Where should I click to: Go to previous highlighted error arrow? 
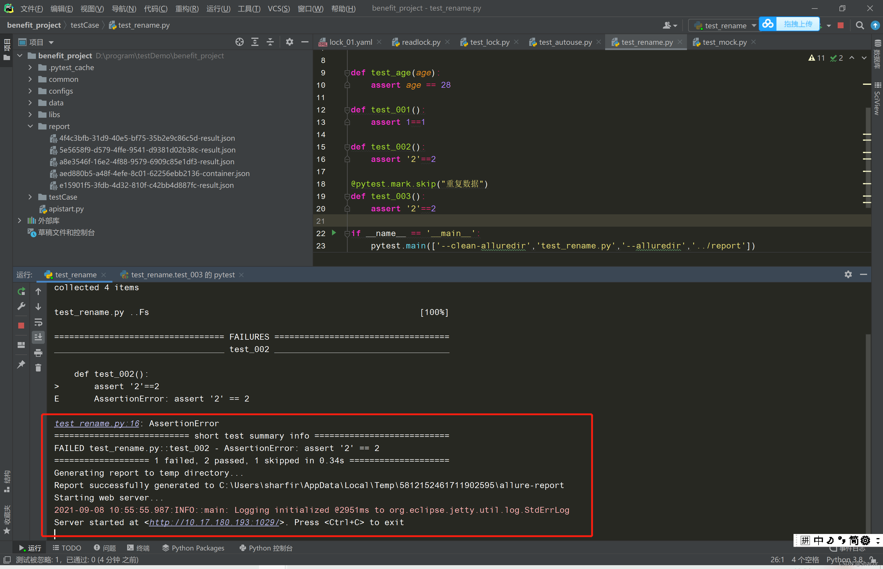point(852,58)
